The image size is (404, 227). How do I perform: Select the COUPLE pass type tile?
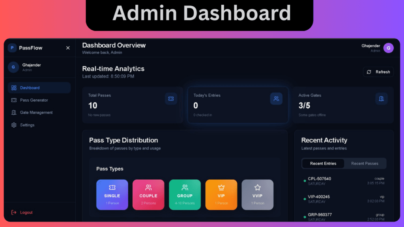click(x=148, y=195)
